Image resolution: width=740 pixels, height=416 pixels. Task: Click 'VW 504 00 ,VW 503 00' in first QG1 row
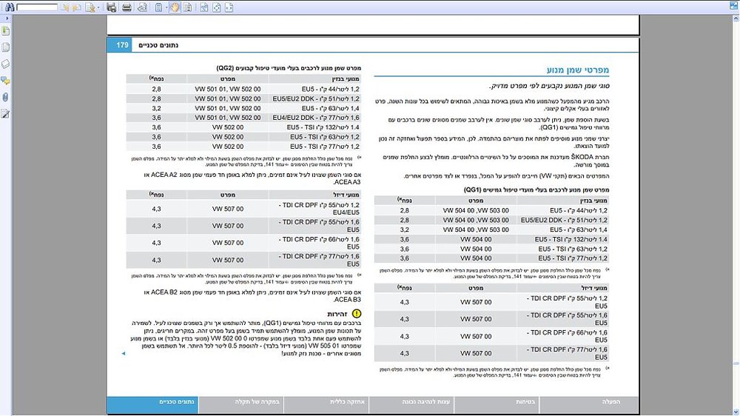[476, 211]
